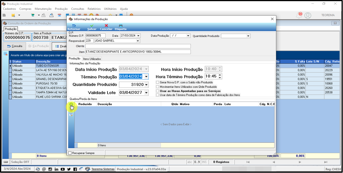
Task: Toggle Movimentar Itens Utilizados com Qtde Produzido
Action: coord(157,87)
